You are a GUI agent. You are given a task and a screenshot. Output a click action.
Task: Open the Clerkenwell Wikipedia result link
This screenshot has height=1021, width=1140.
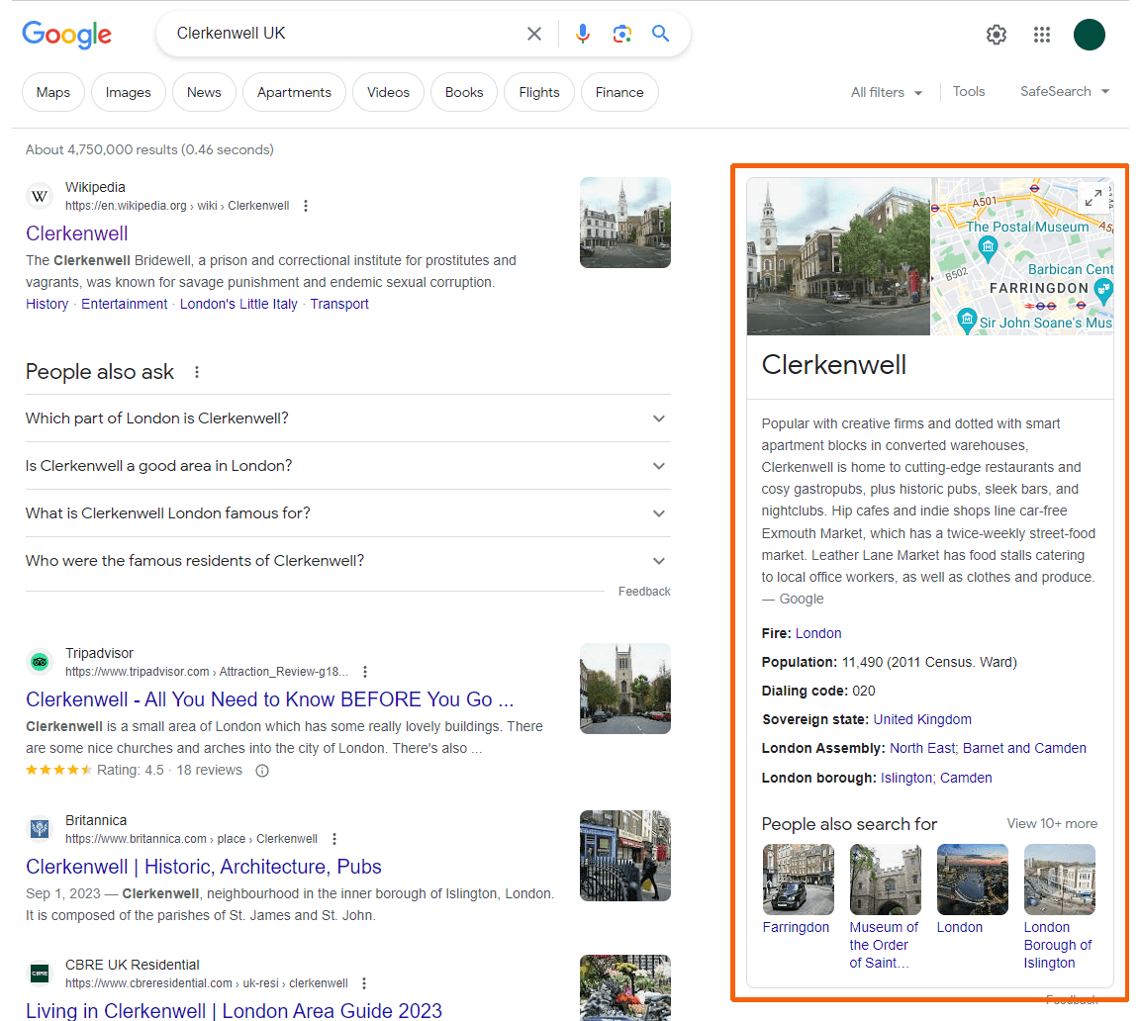[x=77, y=233]
